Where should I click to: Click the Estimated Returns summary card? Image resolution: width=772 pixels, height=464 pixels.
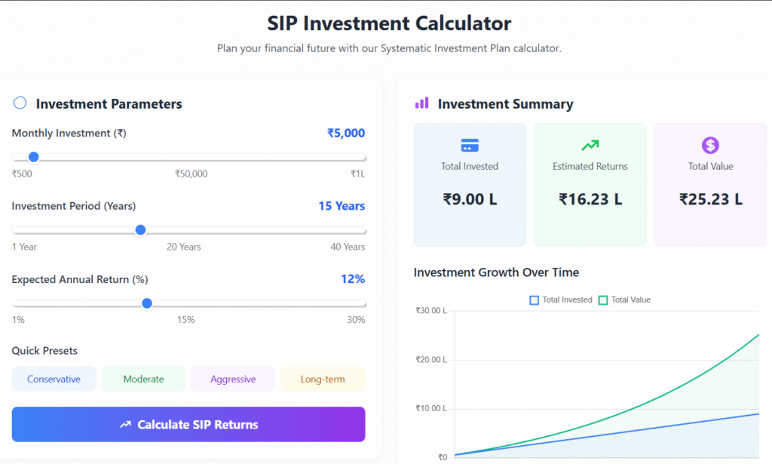pyautogui.click(x=590, y=184)
